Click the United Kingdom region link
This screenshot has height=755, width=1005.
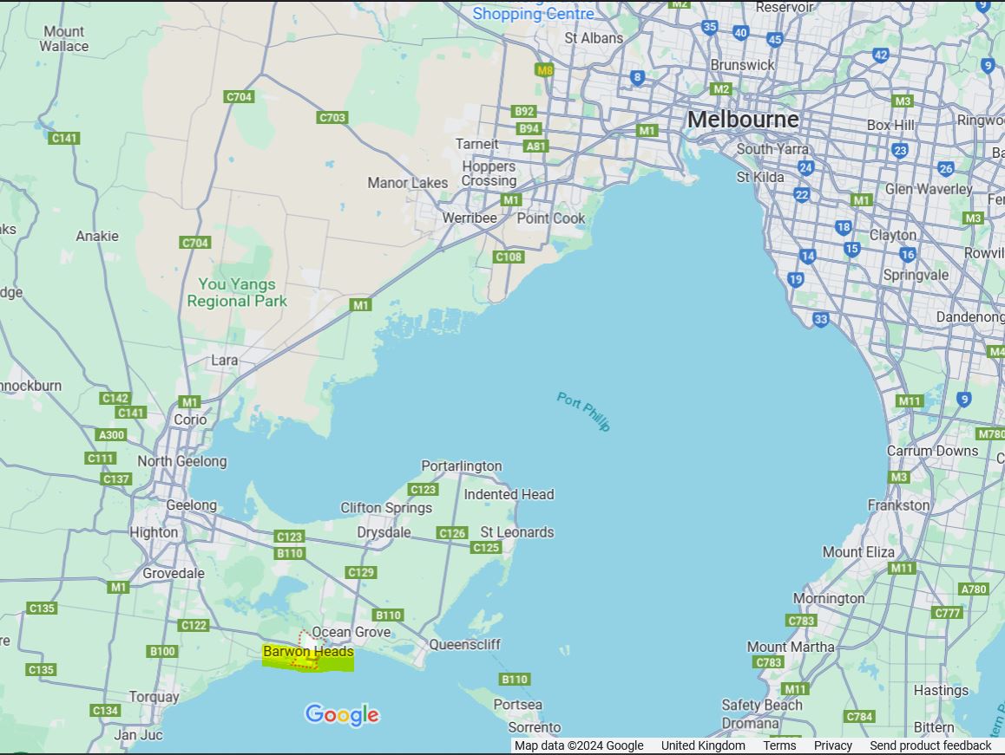[x=703, y=745]
